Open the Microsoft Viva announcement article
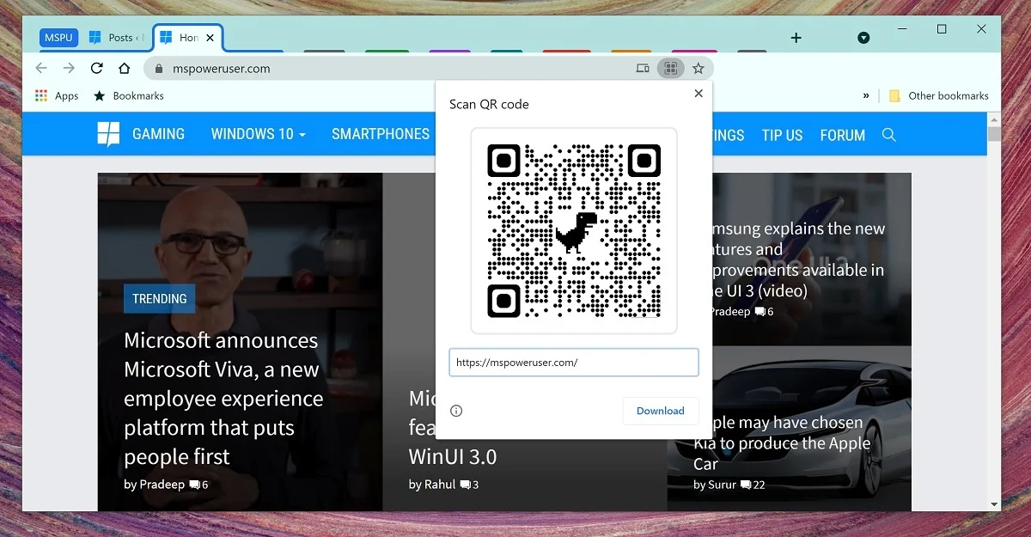1031x537 pixels. pos(224,398)
